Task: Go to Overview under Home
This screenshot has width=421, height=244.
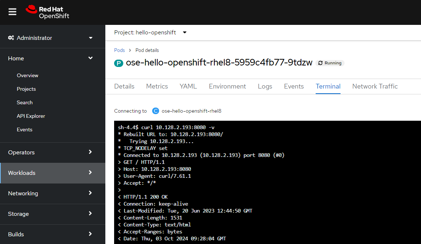Action: (x=27, y=75)
